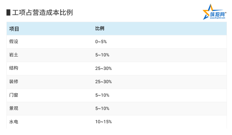Click the 比例 column header
This screenshot has width=232, height=135.
point(100,28)
